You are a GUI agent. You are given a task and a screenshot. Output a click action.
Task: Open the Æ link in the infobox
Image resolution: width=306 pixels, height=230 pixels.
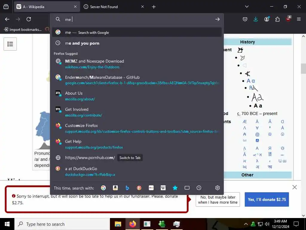click(x=244, y=122)
